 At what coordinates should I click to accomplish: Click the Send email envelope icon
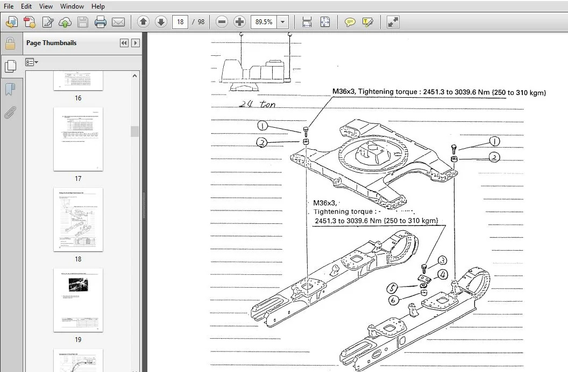[118, 22]
